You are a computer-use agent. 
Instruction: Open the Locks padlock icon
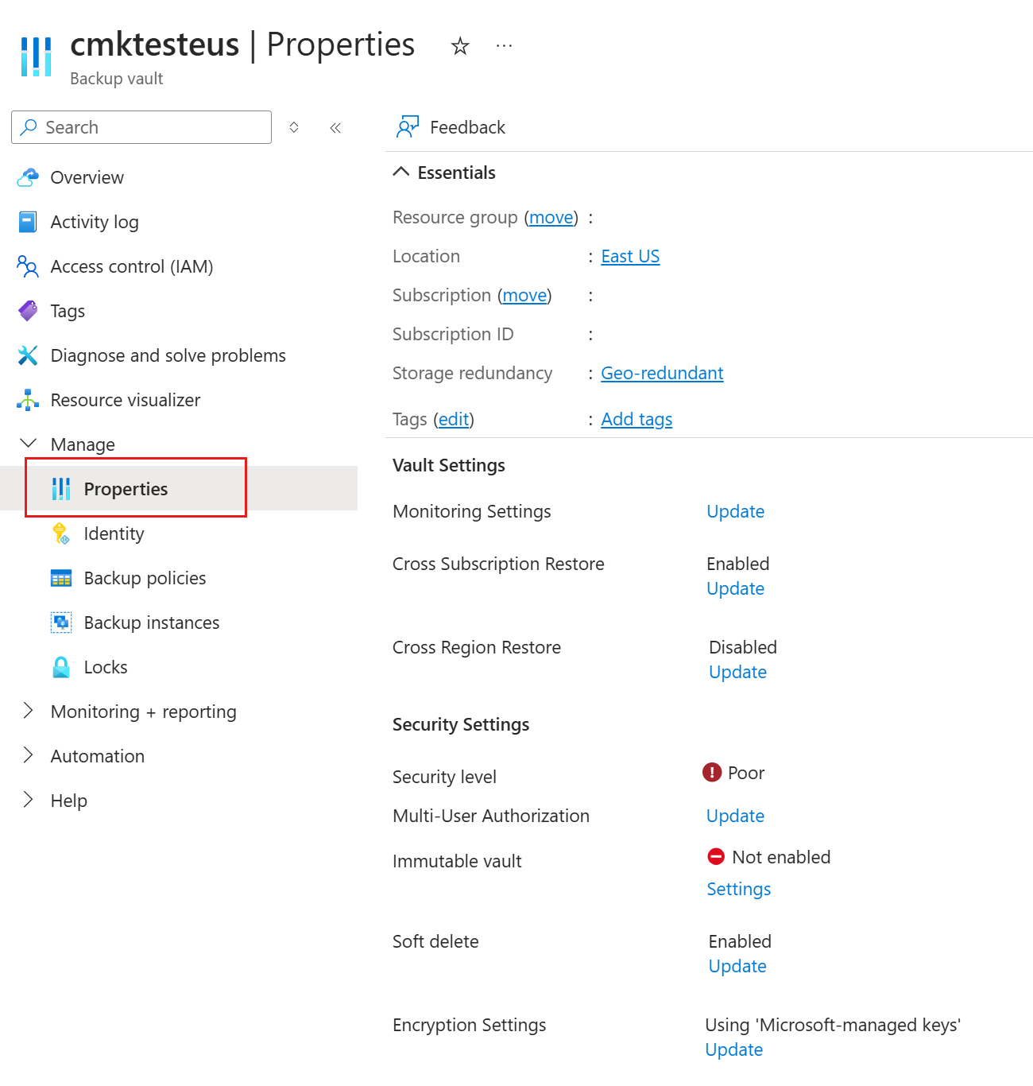coord(61,667)
